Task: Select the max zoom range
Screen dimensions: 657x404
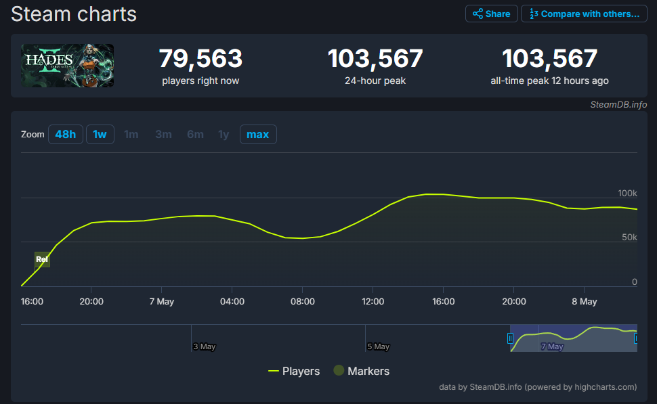Action: point(257,134)
